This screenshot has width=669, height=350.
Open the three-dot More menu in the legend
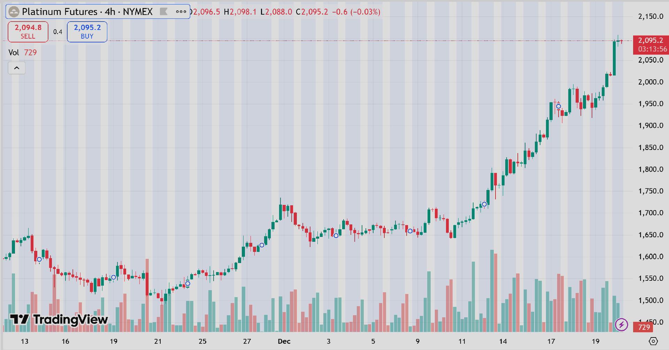[181, 12]
